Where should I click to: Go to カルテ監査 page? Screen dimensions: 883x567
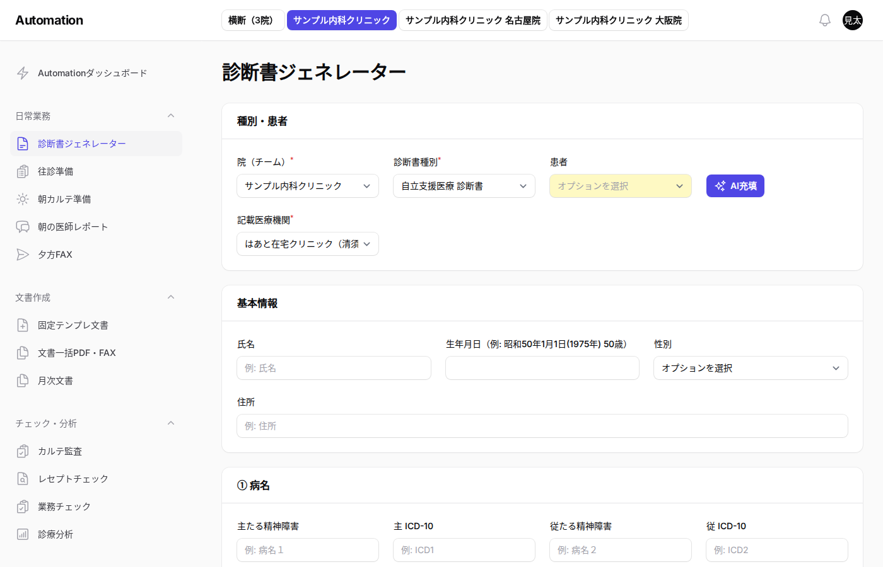pyautogui.click(x=96, y=451)
